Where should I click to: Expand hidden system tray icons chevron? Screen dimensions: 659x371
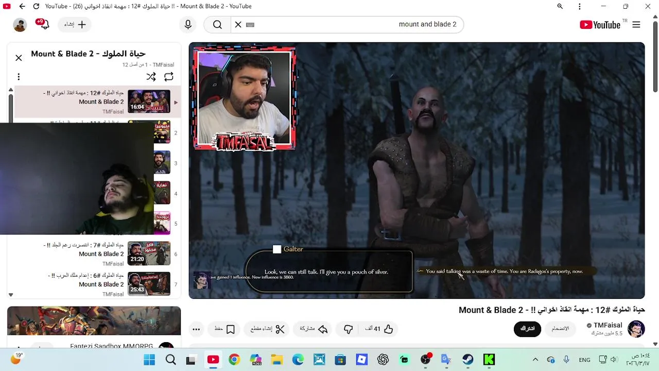click(x=535, y=360)
